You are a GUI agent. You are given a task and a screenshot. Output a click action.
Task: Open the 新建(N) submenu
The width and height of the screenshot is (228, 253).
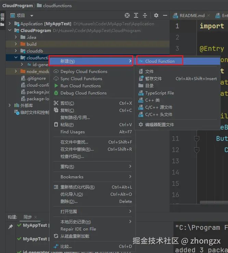point(91,61)
